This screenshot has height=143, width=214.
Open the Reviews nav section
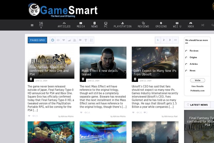pyautogui.click(x=143, y=25)
